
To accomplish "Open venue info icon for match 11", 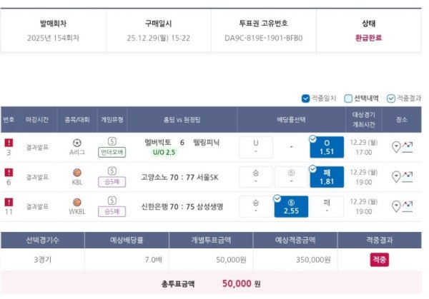I will click(398, 207).
